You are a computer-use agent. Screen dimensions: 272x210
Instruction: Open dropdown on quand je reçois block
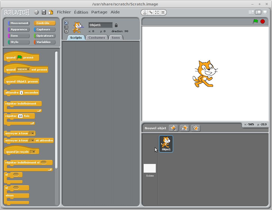pyautogui.click(x=33, y=152)
